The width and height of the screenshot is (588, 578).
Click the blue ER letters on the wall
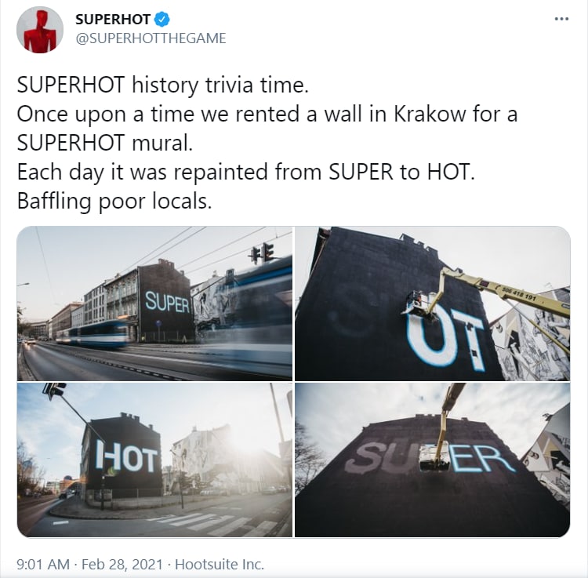482,459
